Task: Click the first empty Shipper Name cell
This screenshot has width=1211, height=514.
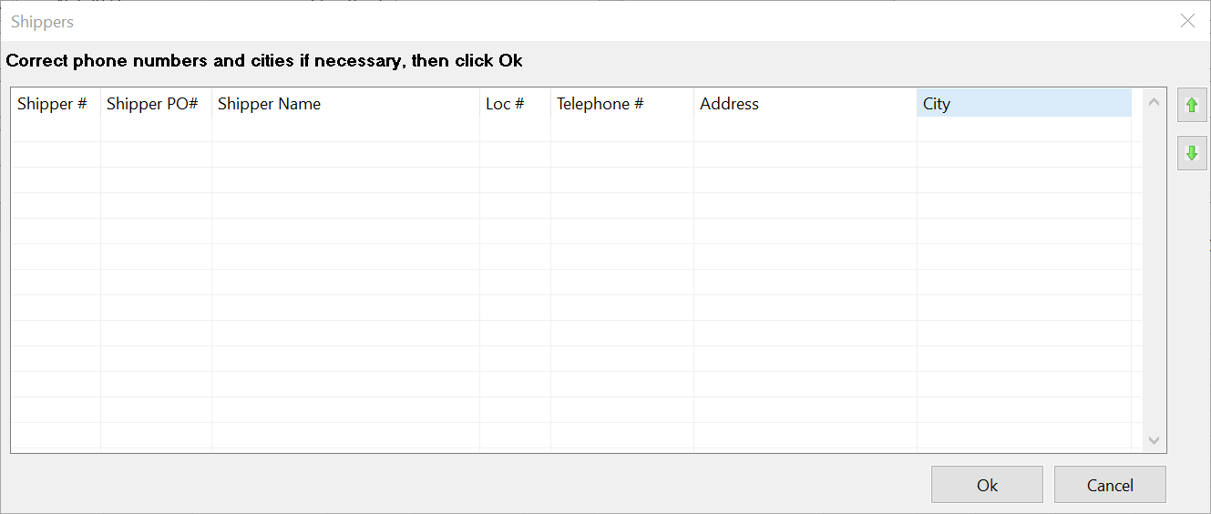Action: tap(344, 129)
